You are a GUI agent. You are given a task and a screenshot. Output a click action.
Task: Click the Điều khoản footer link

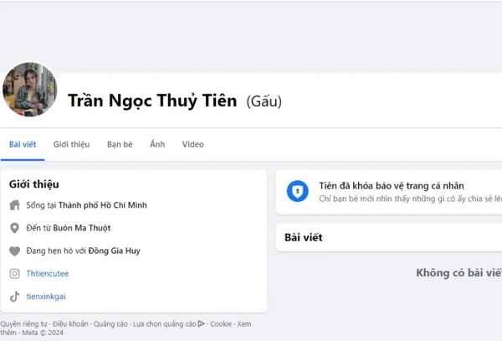point(70,323)
